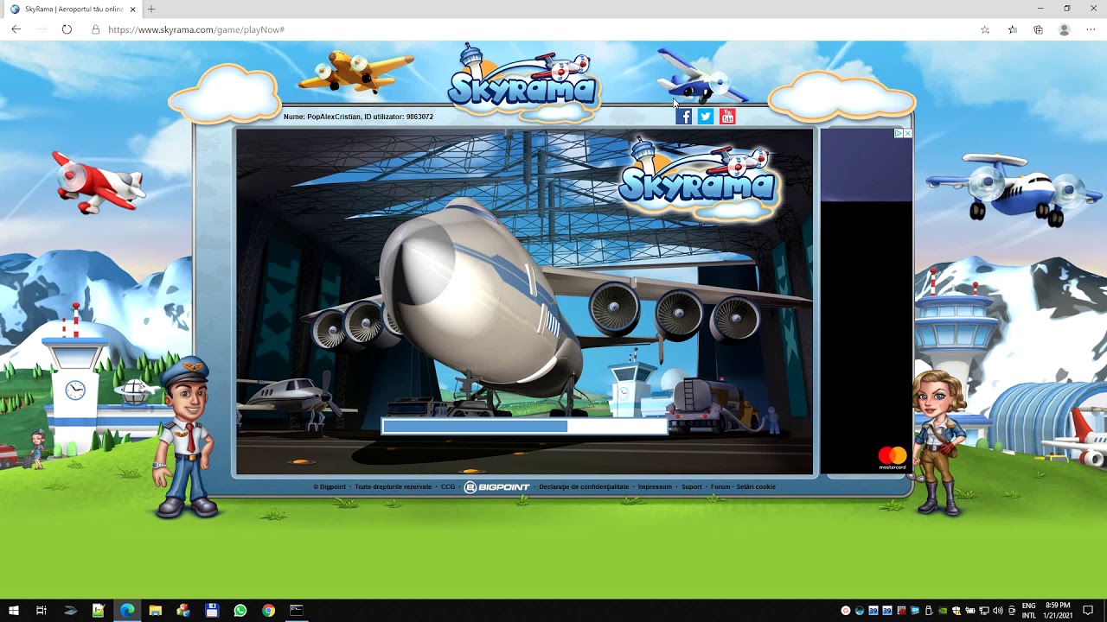Open Google Chrome from the taskbar
The width and height of the screenshot is (1107, 622).
[269, 611]
